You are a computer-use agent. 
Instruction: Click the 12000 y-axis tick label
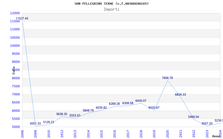pos(15,13)
